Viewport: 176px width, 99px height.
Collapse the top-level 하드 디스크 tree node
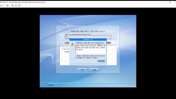(61, 46)
